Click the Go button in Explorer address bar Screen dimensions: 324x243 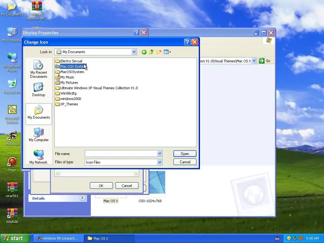265,61
